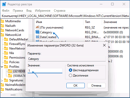Click the NewNetwork folder icon
The image size is (130, 98).
click(x=6, y=48)
